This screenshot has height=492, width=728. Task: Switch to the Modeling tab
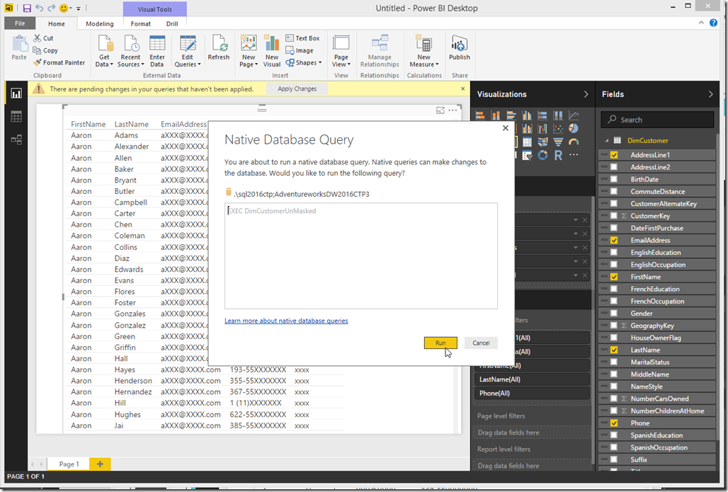coord(99,23)
